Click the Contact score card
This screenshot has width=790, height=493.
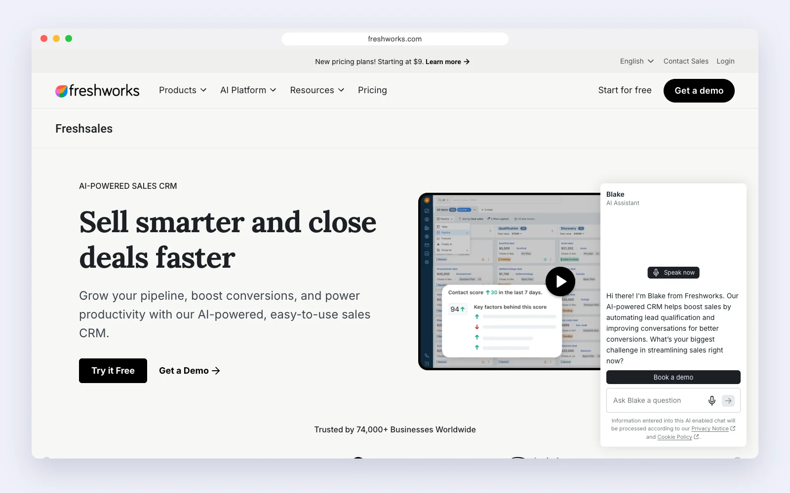[x=502, y=320]
